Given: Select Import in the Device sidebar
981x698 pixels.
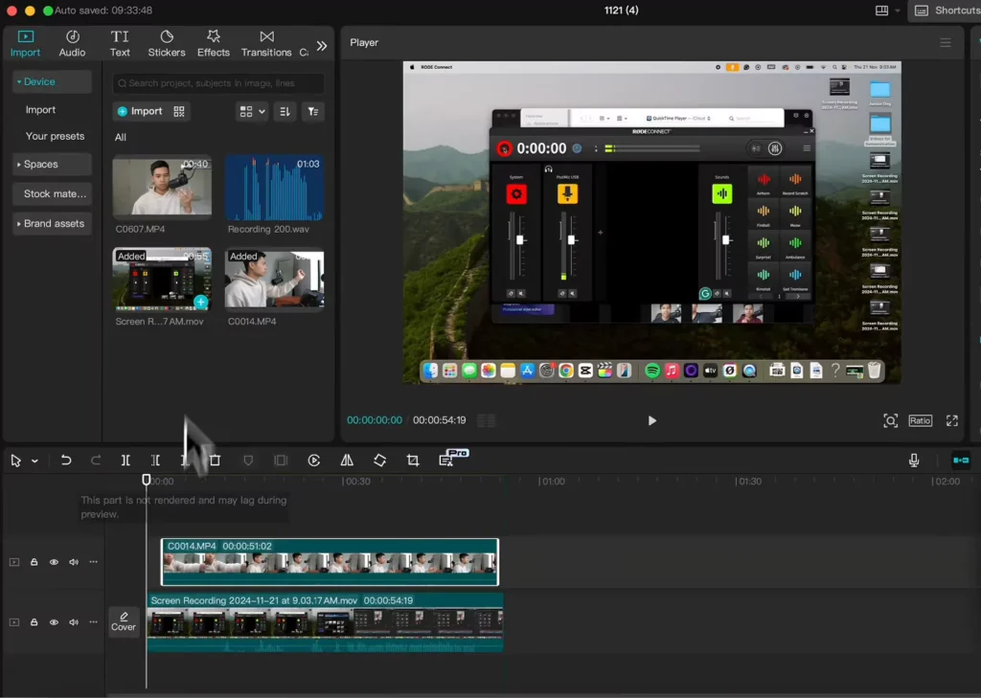Looking at the screenshot, I should pos(40,109).
